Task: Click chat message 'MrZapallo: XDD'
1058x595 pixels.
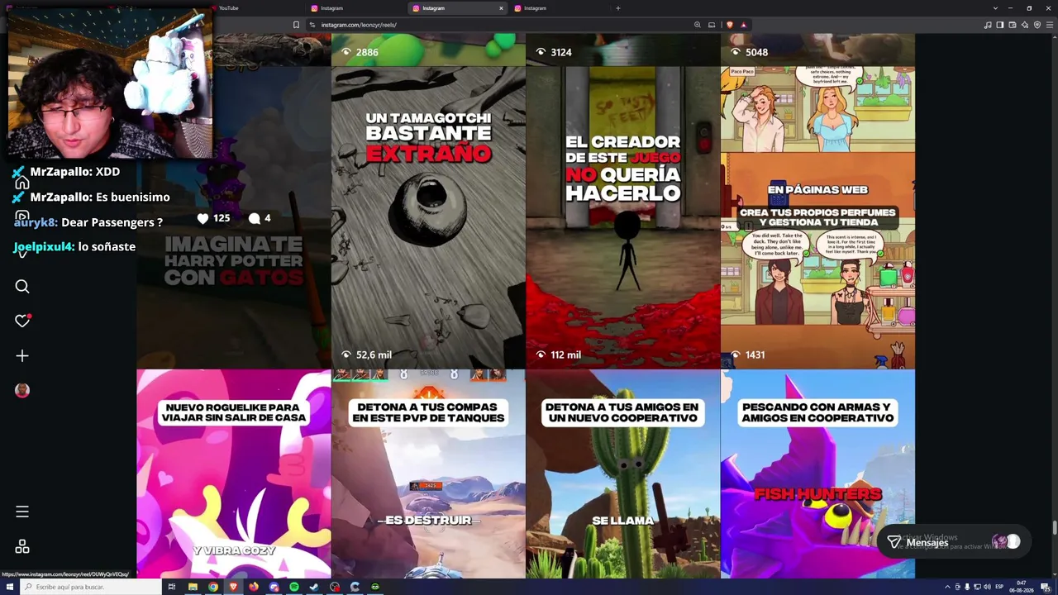Action: 67,172
